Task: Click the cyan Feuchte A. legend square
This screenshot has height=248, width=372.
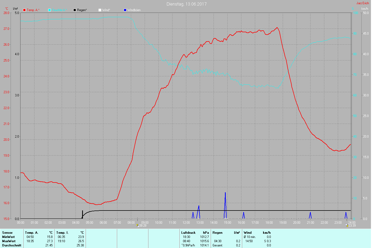Action: pos(50,10)
